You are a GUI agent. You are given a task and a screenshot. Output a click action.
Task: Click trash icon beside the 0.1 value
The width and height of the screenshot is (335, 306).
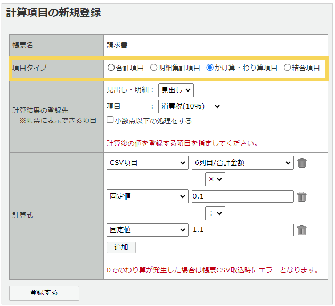[302, 196]
